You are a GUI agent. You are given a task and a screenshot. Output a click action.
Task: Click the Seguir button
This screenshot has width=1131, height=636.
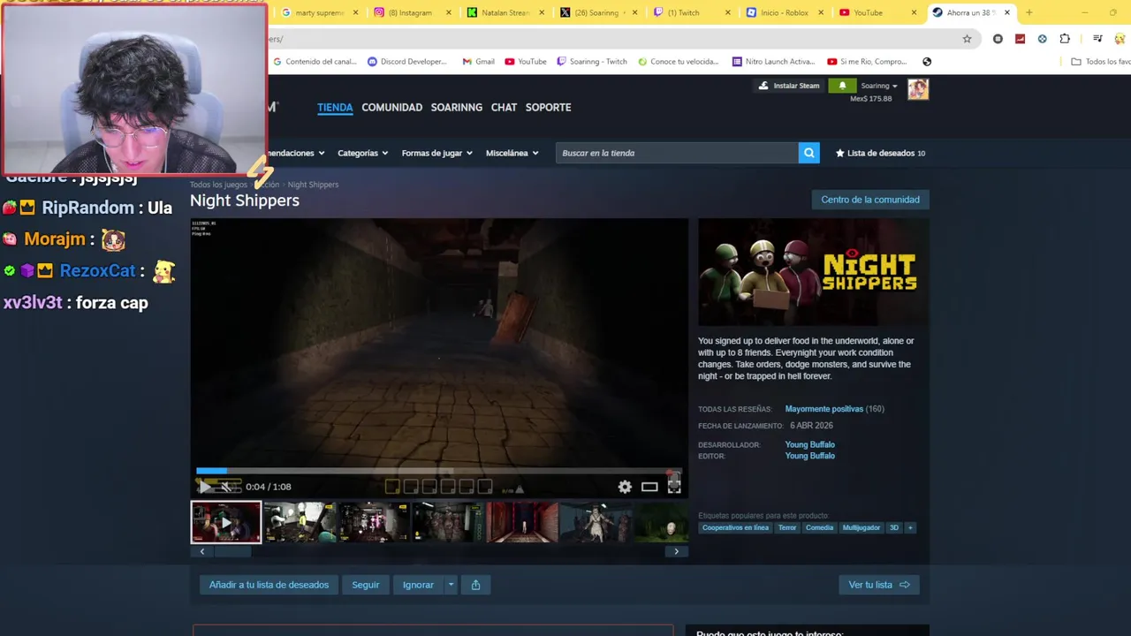click(366, 585)
